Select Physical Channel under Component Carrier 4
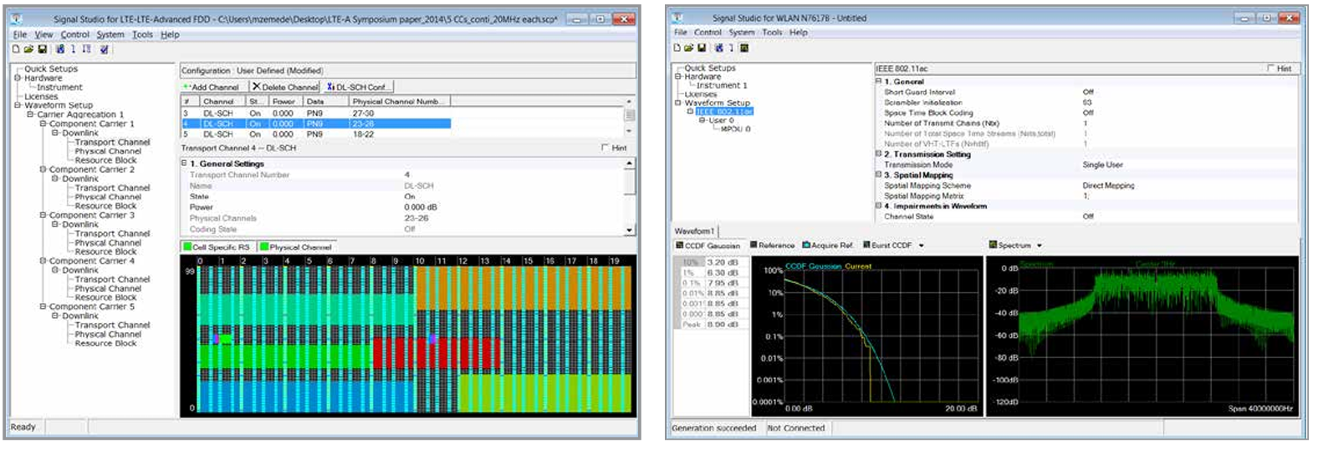The image size is (1318, 449). tap(108, 288)
